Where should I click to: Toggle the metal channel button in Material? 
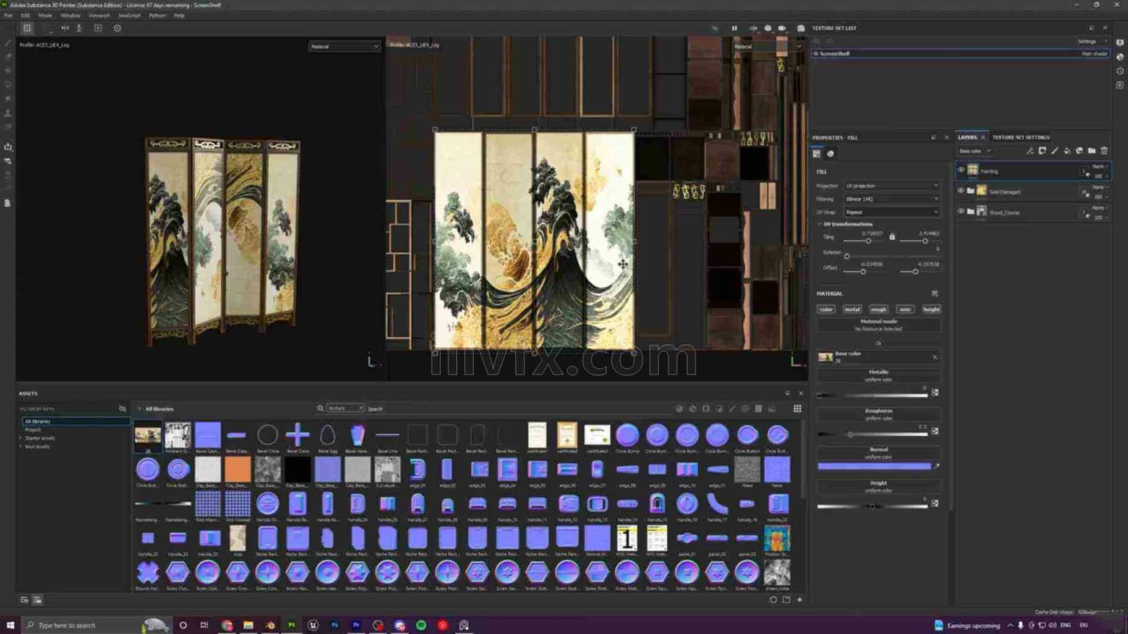pos(852,310)
